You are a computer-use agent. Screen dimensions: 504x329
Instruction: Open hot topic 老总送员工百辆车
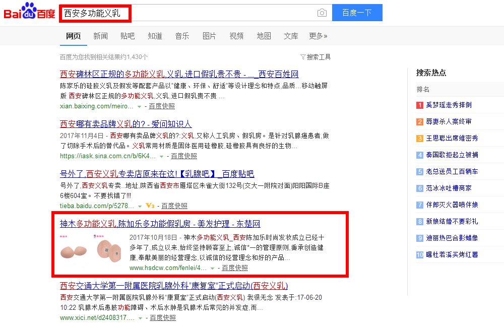pos(452,172)
